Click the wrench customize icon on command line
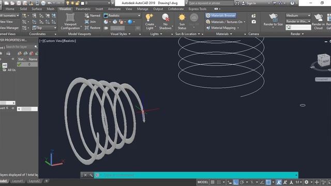 point(91,175)
